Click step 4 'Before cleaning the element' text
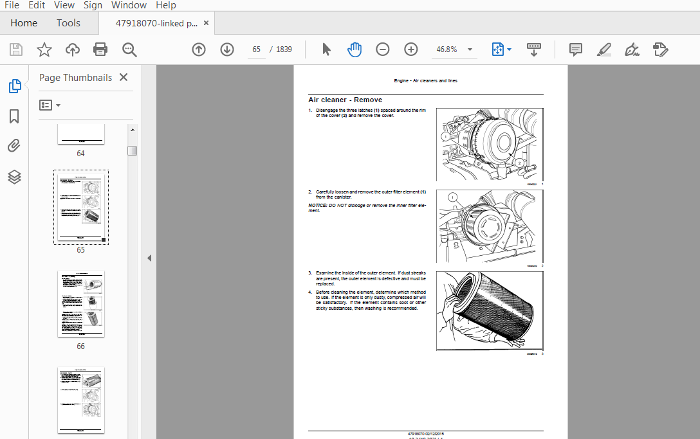Viewport: 700px width, 439px height. tap(371, 300)
